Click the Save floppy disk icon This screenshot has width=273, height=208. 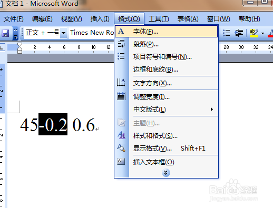tap(5, 33)
